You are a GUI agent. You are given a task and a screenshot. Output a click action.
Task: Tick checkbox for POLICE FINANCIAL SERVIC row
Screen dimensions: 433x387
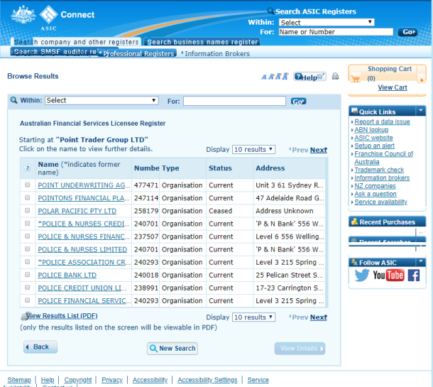click(28, 300)
